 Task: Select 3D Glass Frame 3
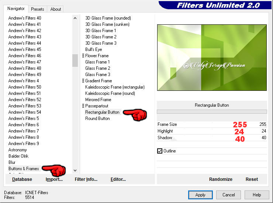[101, 43]
